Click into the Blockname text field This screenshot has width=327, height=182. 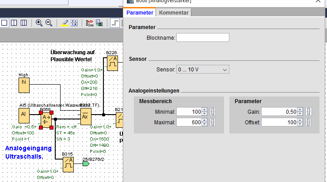[x=202, y=37]
